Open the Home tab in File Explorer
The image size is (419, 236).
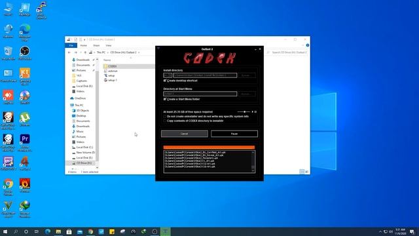(x=84, y=45)
